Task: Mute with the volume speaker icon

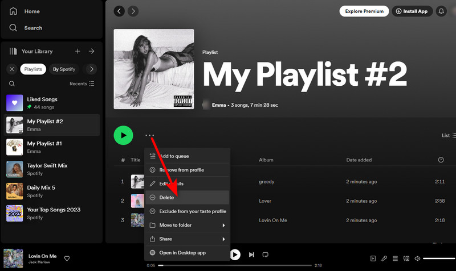Action: pyautogui.click(x=417, y=259)
